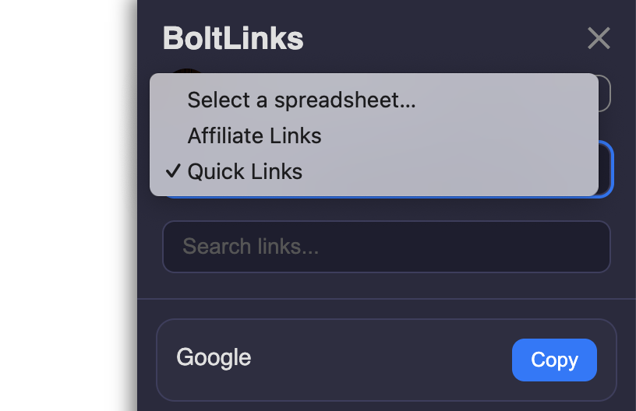Click the outlined button hidden behind dropdown's right edge
This screenshot has height=411, width=636.
point(605,93)
